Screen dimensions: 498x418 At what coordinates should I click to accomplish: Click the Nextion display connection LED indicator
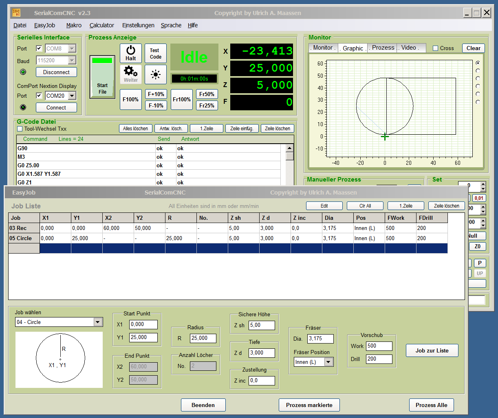(x=23, y=107)
